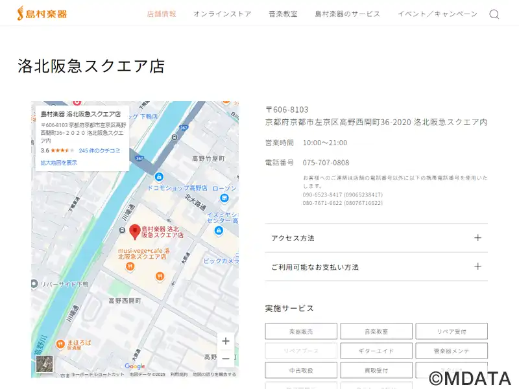Viewport: 519px width, 389px height.
Task: Open the map 利用規約 link
Action: [179, 375]
